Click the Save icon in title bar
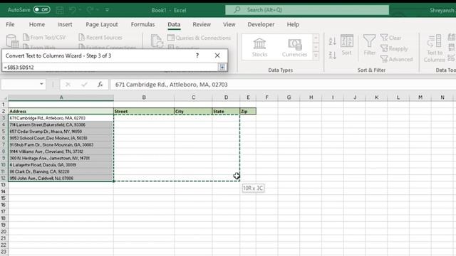 60,10
